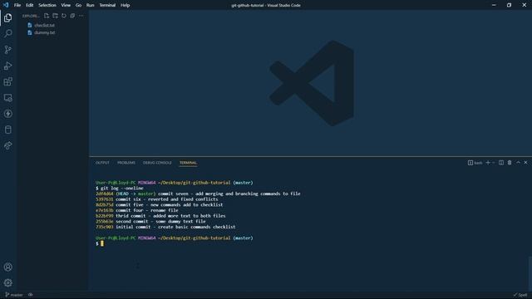The image size is (532, 299).
Task: Open the database cylinder extension view
Action: [x=7, y=130]
